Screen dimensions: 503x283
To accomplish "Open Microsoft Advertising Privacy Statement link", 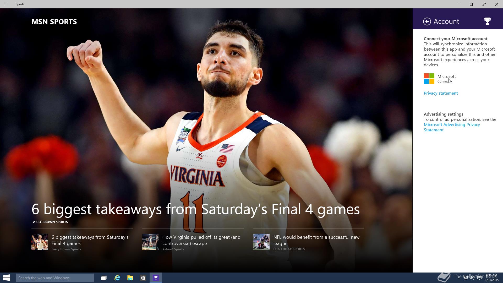I will tap(452, 127).
